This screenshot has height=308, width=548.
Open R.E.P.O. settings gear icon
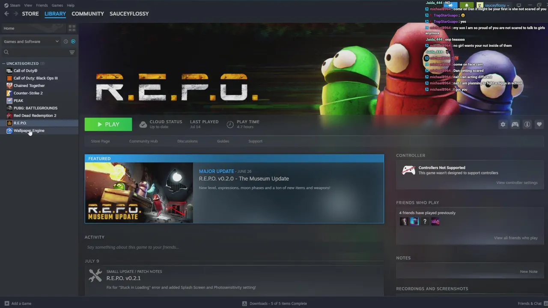pos(503,124)
